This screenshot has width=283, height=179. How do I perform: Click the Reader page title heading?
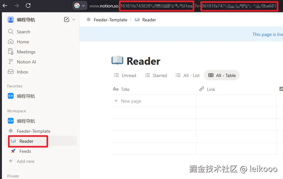[144, 61]
